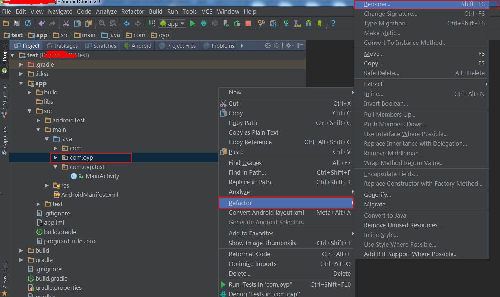Switch to the Android view tab

click(137, 45)
